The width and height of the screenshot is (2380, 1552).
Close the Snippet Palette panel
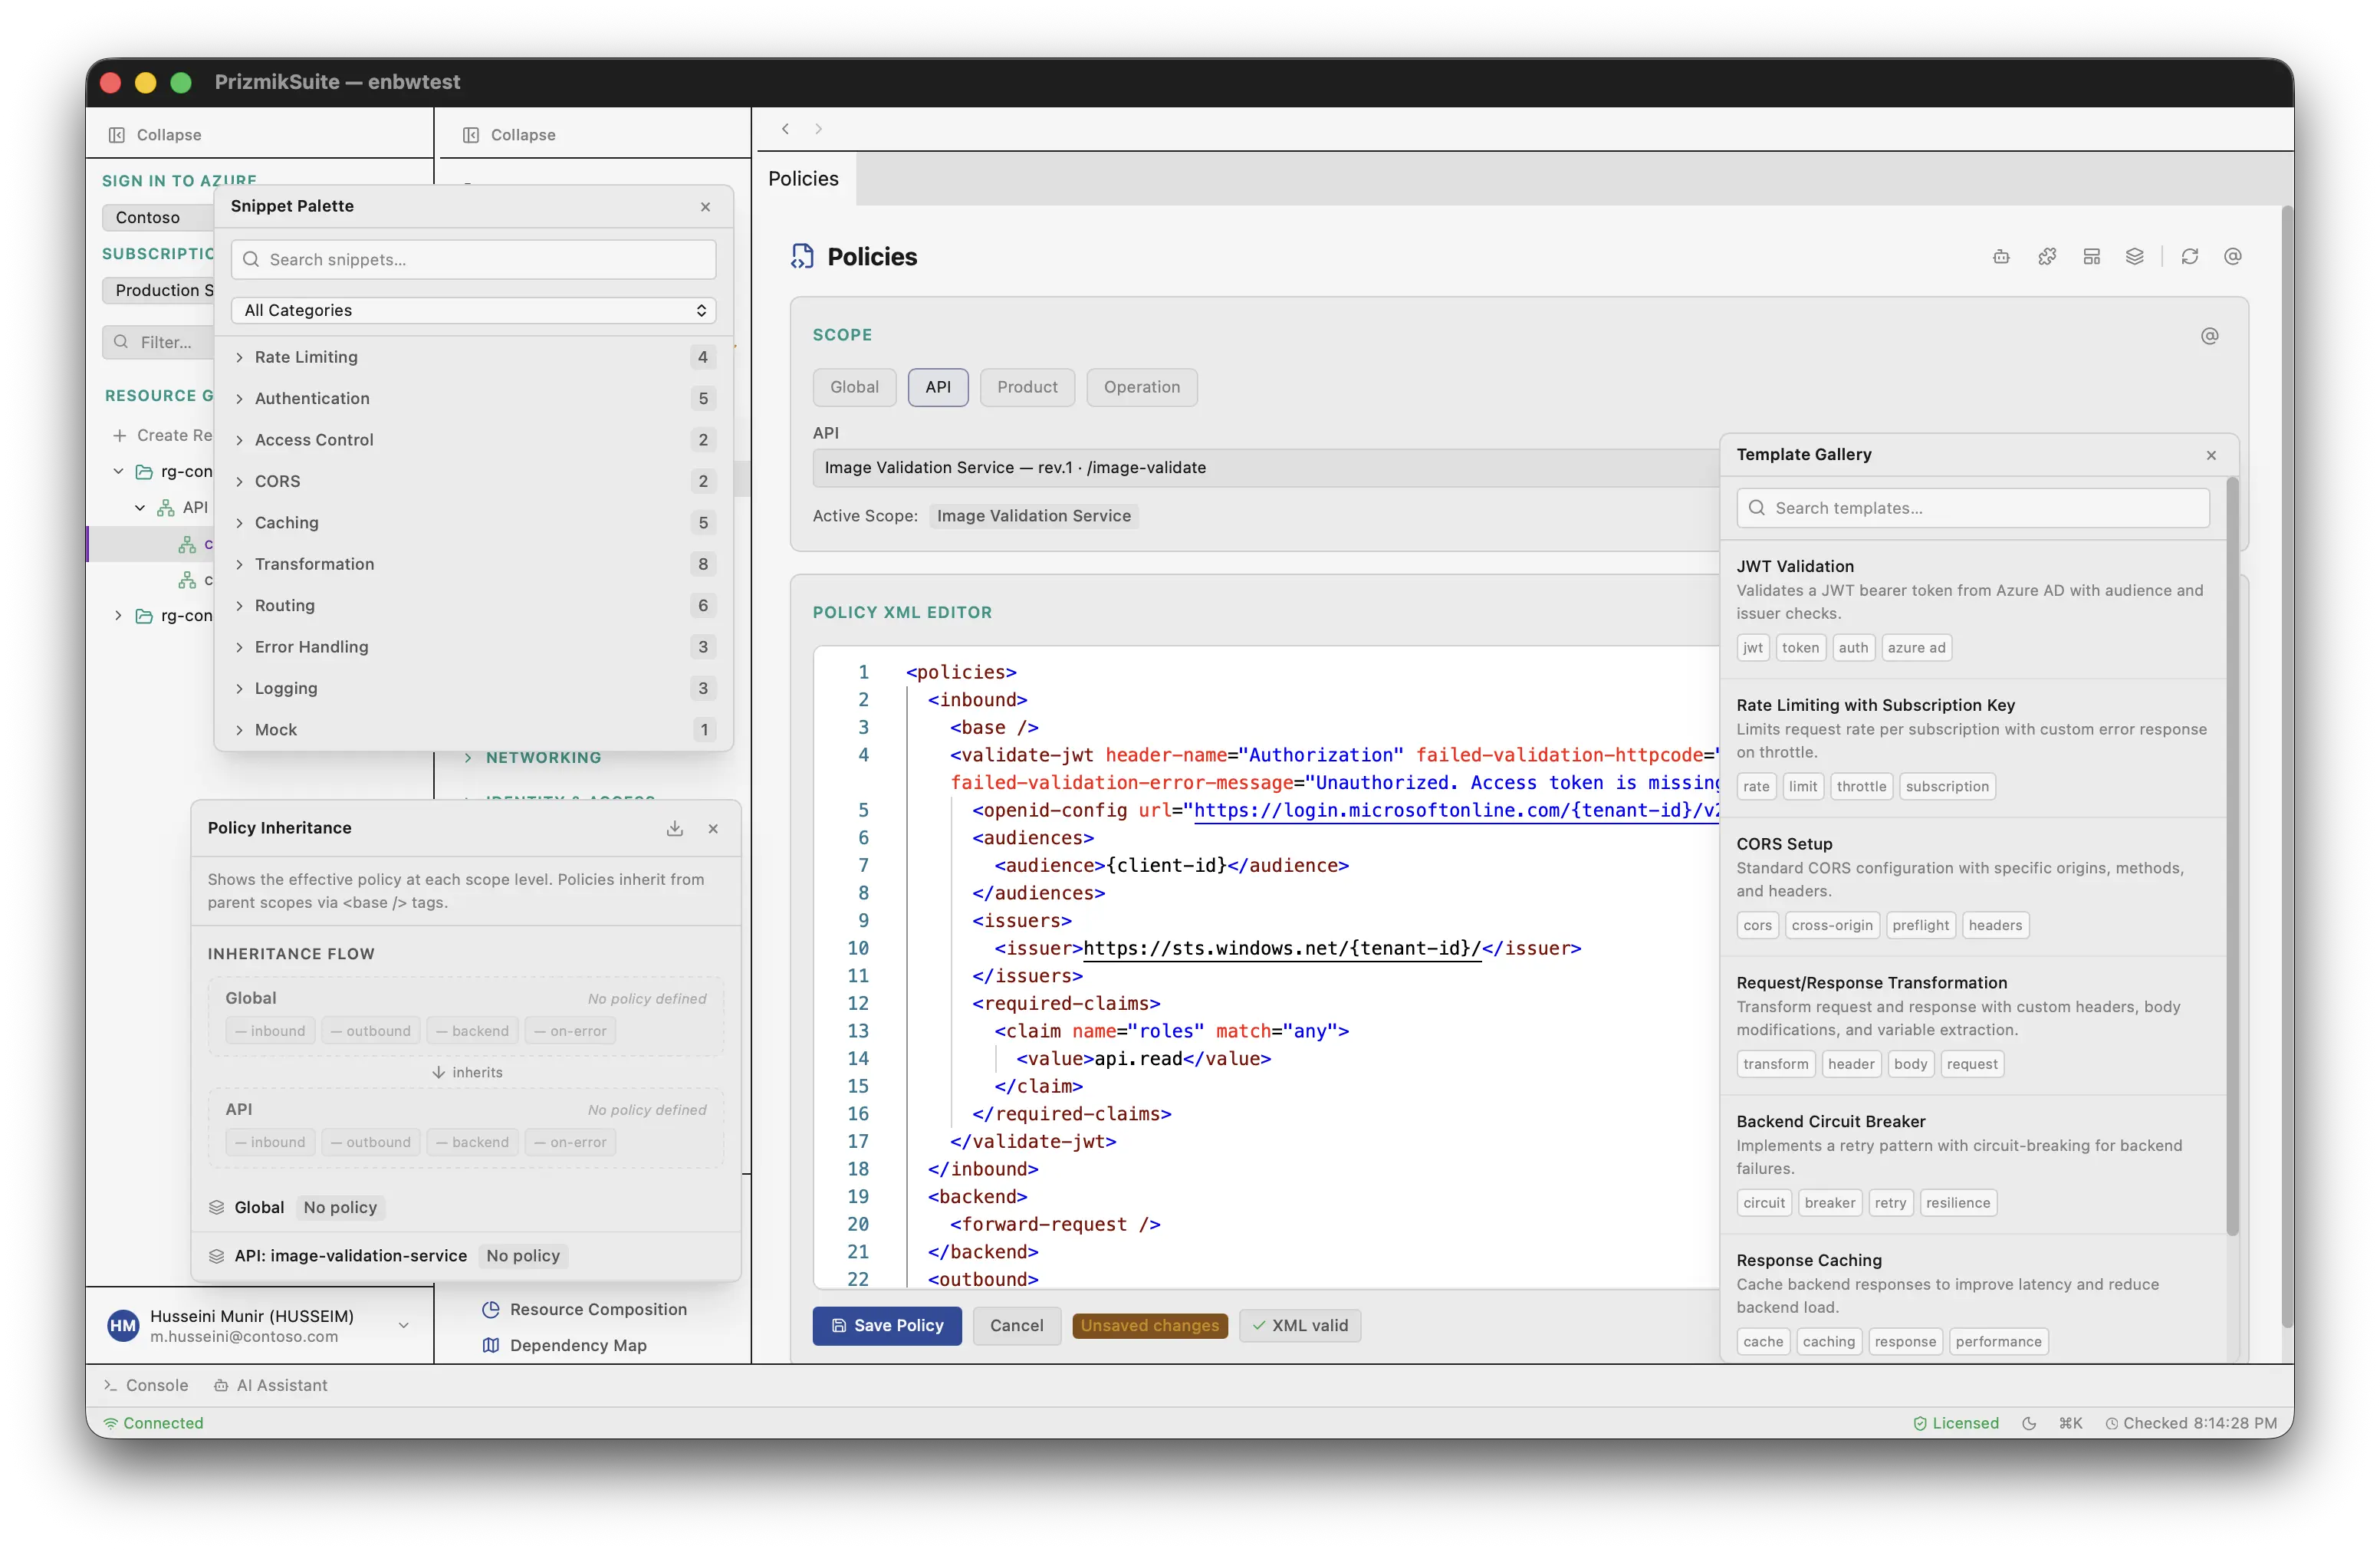tap(706, 207)
